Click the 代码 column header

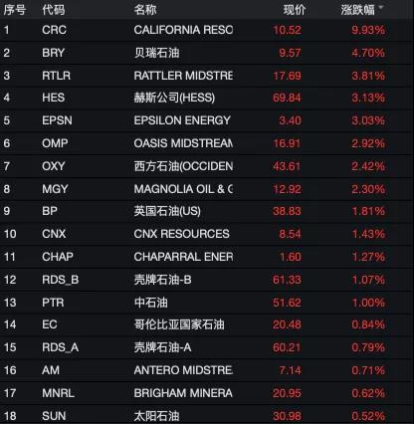coord(53,10)
